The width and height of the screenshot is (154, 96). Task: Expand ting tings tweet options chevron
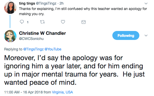tap(146, 4)
